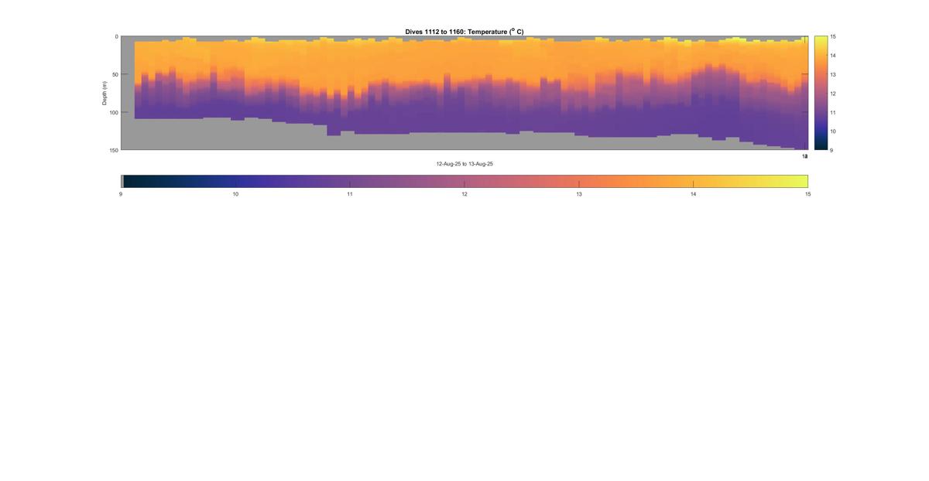The image size is (929, 481).
Task: Click tick label '10' on horizontal colorbar
Action: (x=235, y=194)
